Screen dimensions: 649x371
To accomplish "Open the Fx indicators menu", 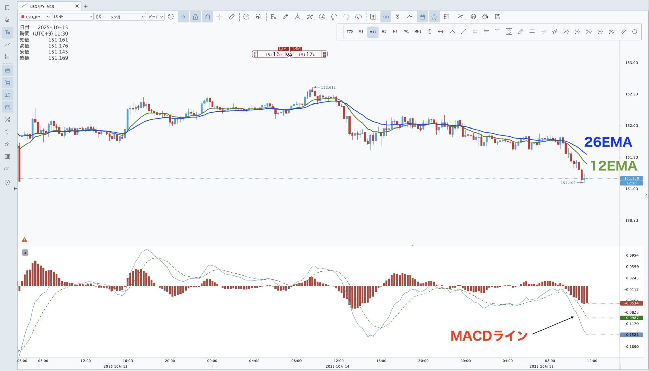I will click(x=273, y=17).
